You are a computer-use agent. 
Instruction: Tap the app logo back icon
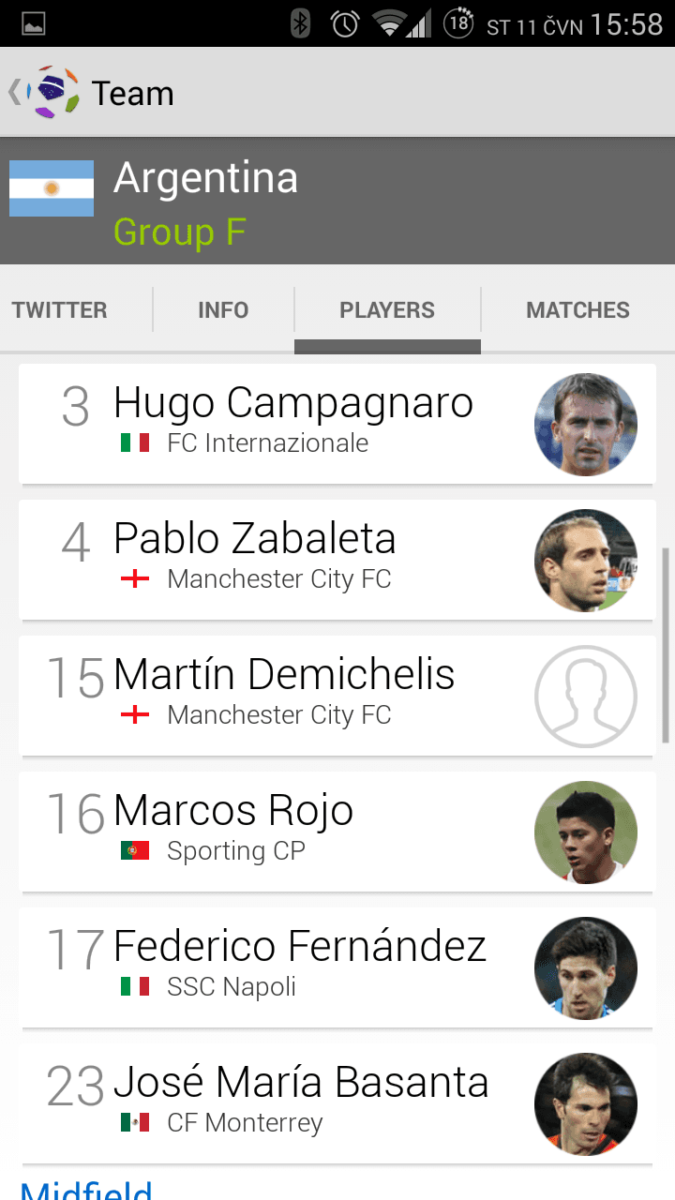(45, 92)
